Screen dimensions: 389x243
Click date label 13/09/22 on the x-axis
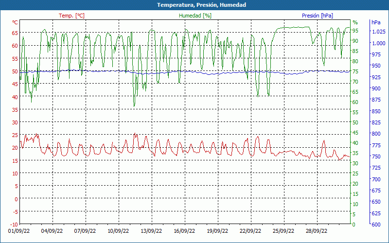point(151,231)
